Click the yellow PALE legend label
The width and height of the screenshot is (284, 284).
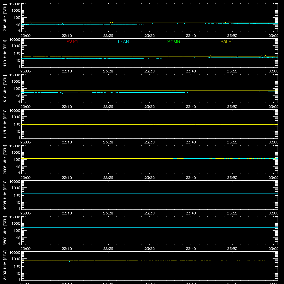tap(226, 42)
